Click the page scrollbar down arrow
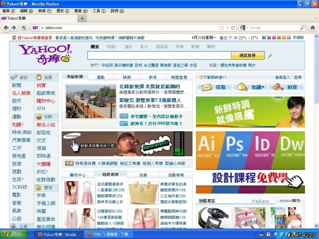 [317, 226]
